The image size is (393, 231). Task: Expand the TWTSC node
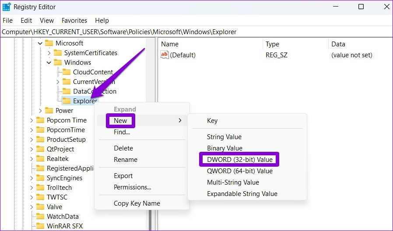click(x=32, y=197)
